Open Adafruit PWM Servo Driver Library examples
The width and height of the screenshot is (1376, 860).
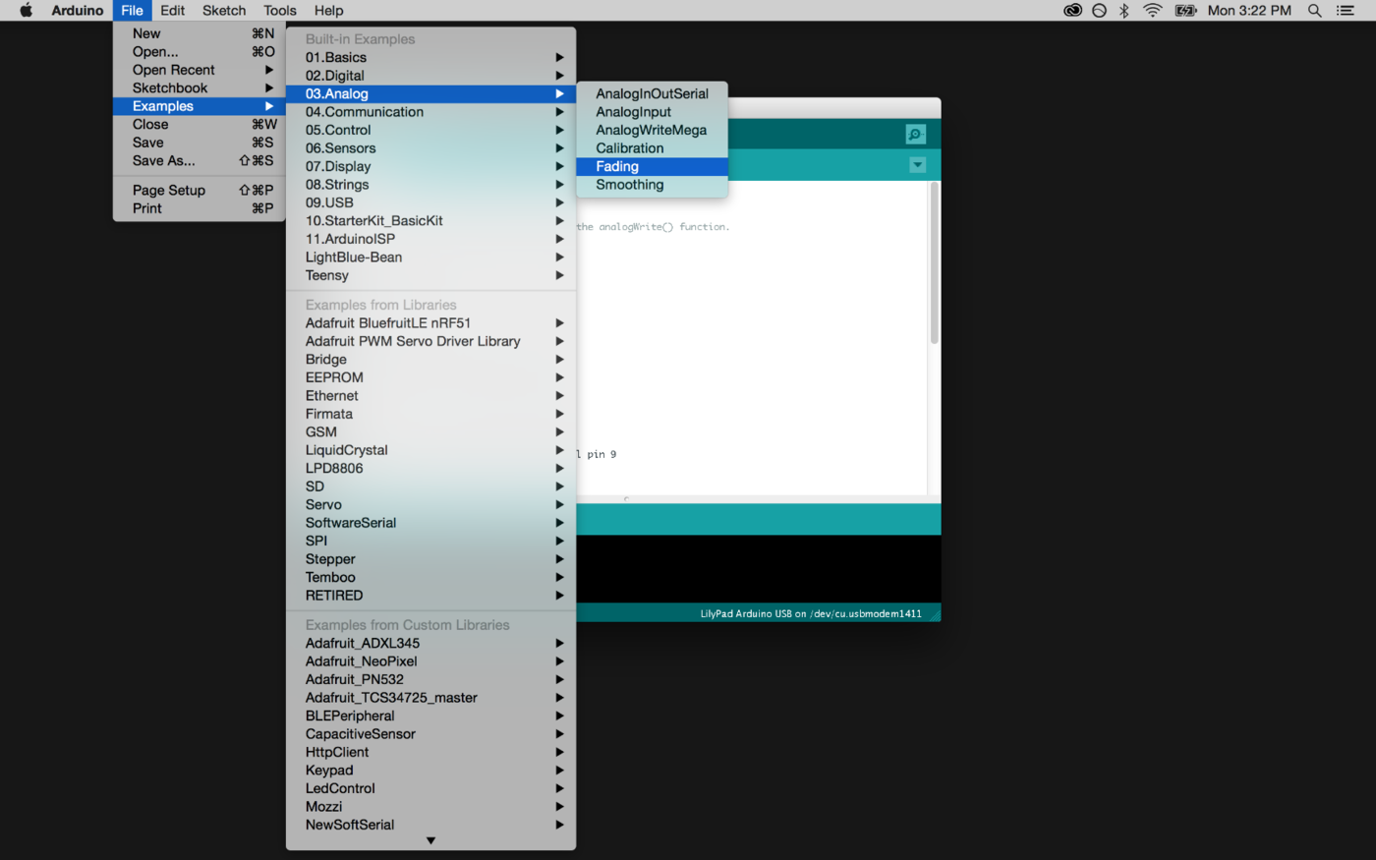click(430, 341)
